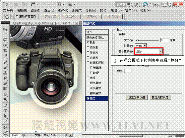Screen dimensions: 185x138
Task: Select the 3D Object Rotate tool
Action: tap(5, 127)
